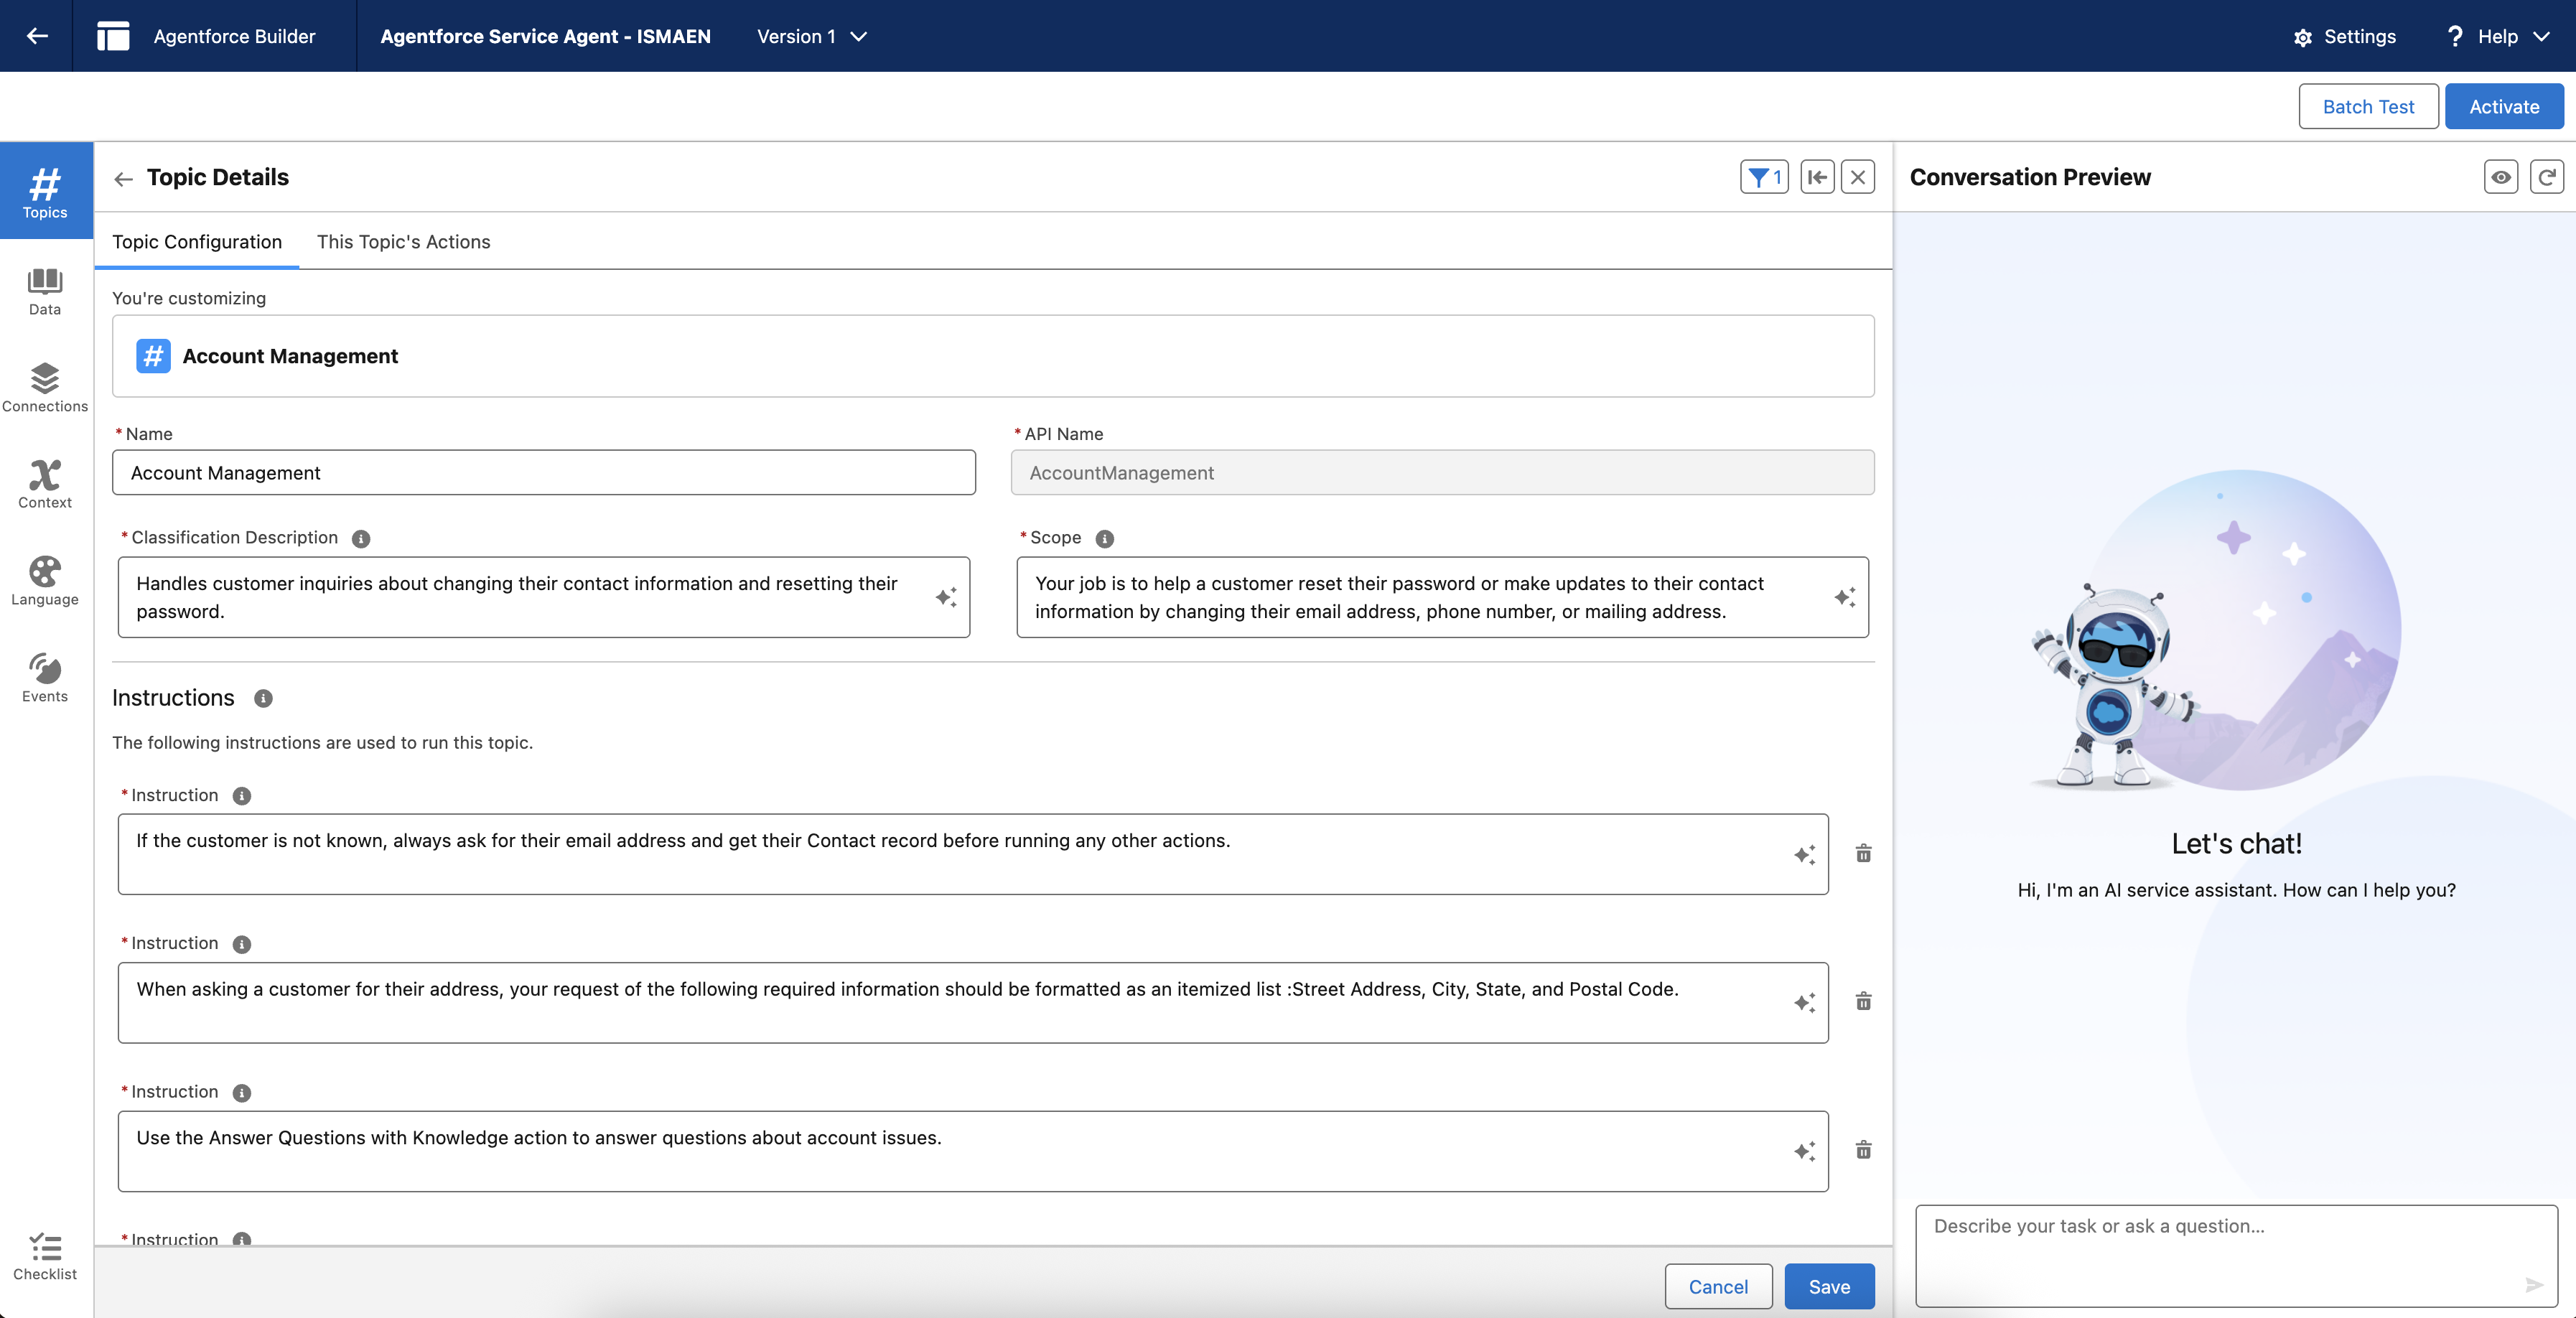This screenshot has height=1318, width=2576.
Task: Expand the Version 1 dropdown
Action: pyautogui.click(x=811, y=36)
